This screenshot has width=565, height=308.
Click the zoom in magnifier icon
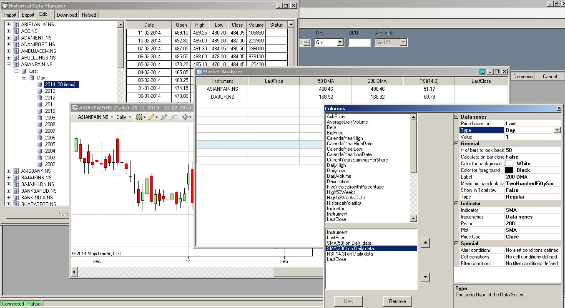coord(164,117)
